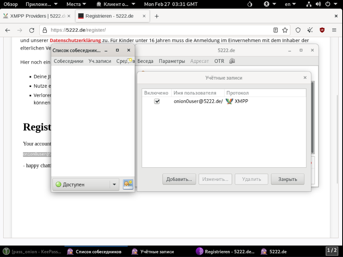Click the XMPP protocol icon in accounts list
343x257 pixels.
point(229,101)
